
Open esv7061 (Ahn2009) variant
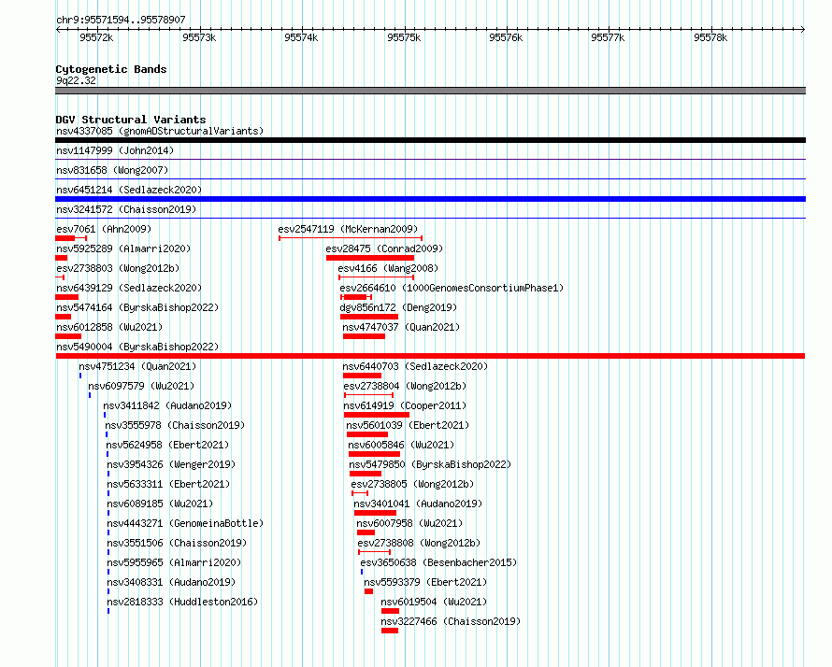click(x=104, y=229)
